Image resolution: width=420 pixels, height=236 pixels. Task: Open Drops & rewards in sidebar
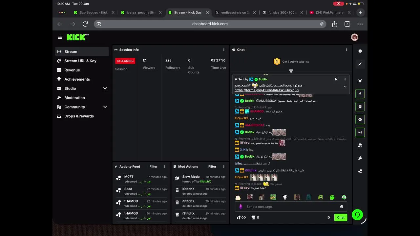[82, 116]
